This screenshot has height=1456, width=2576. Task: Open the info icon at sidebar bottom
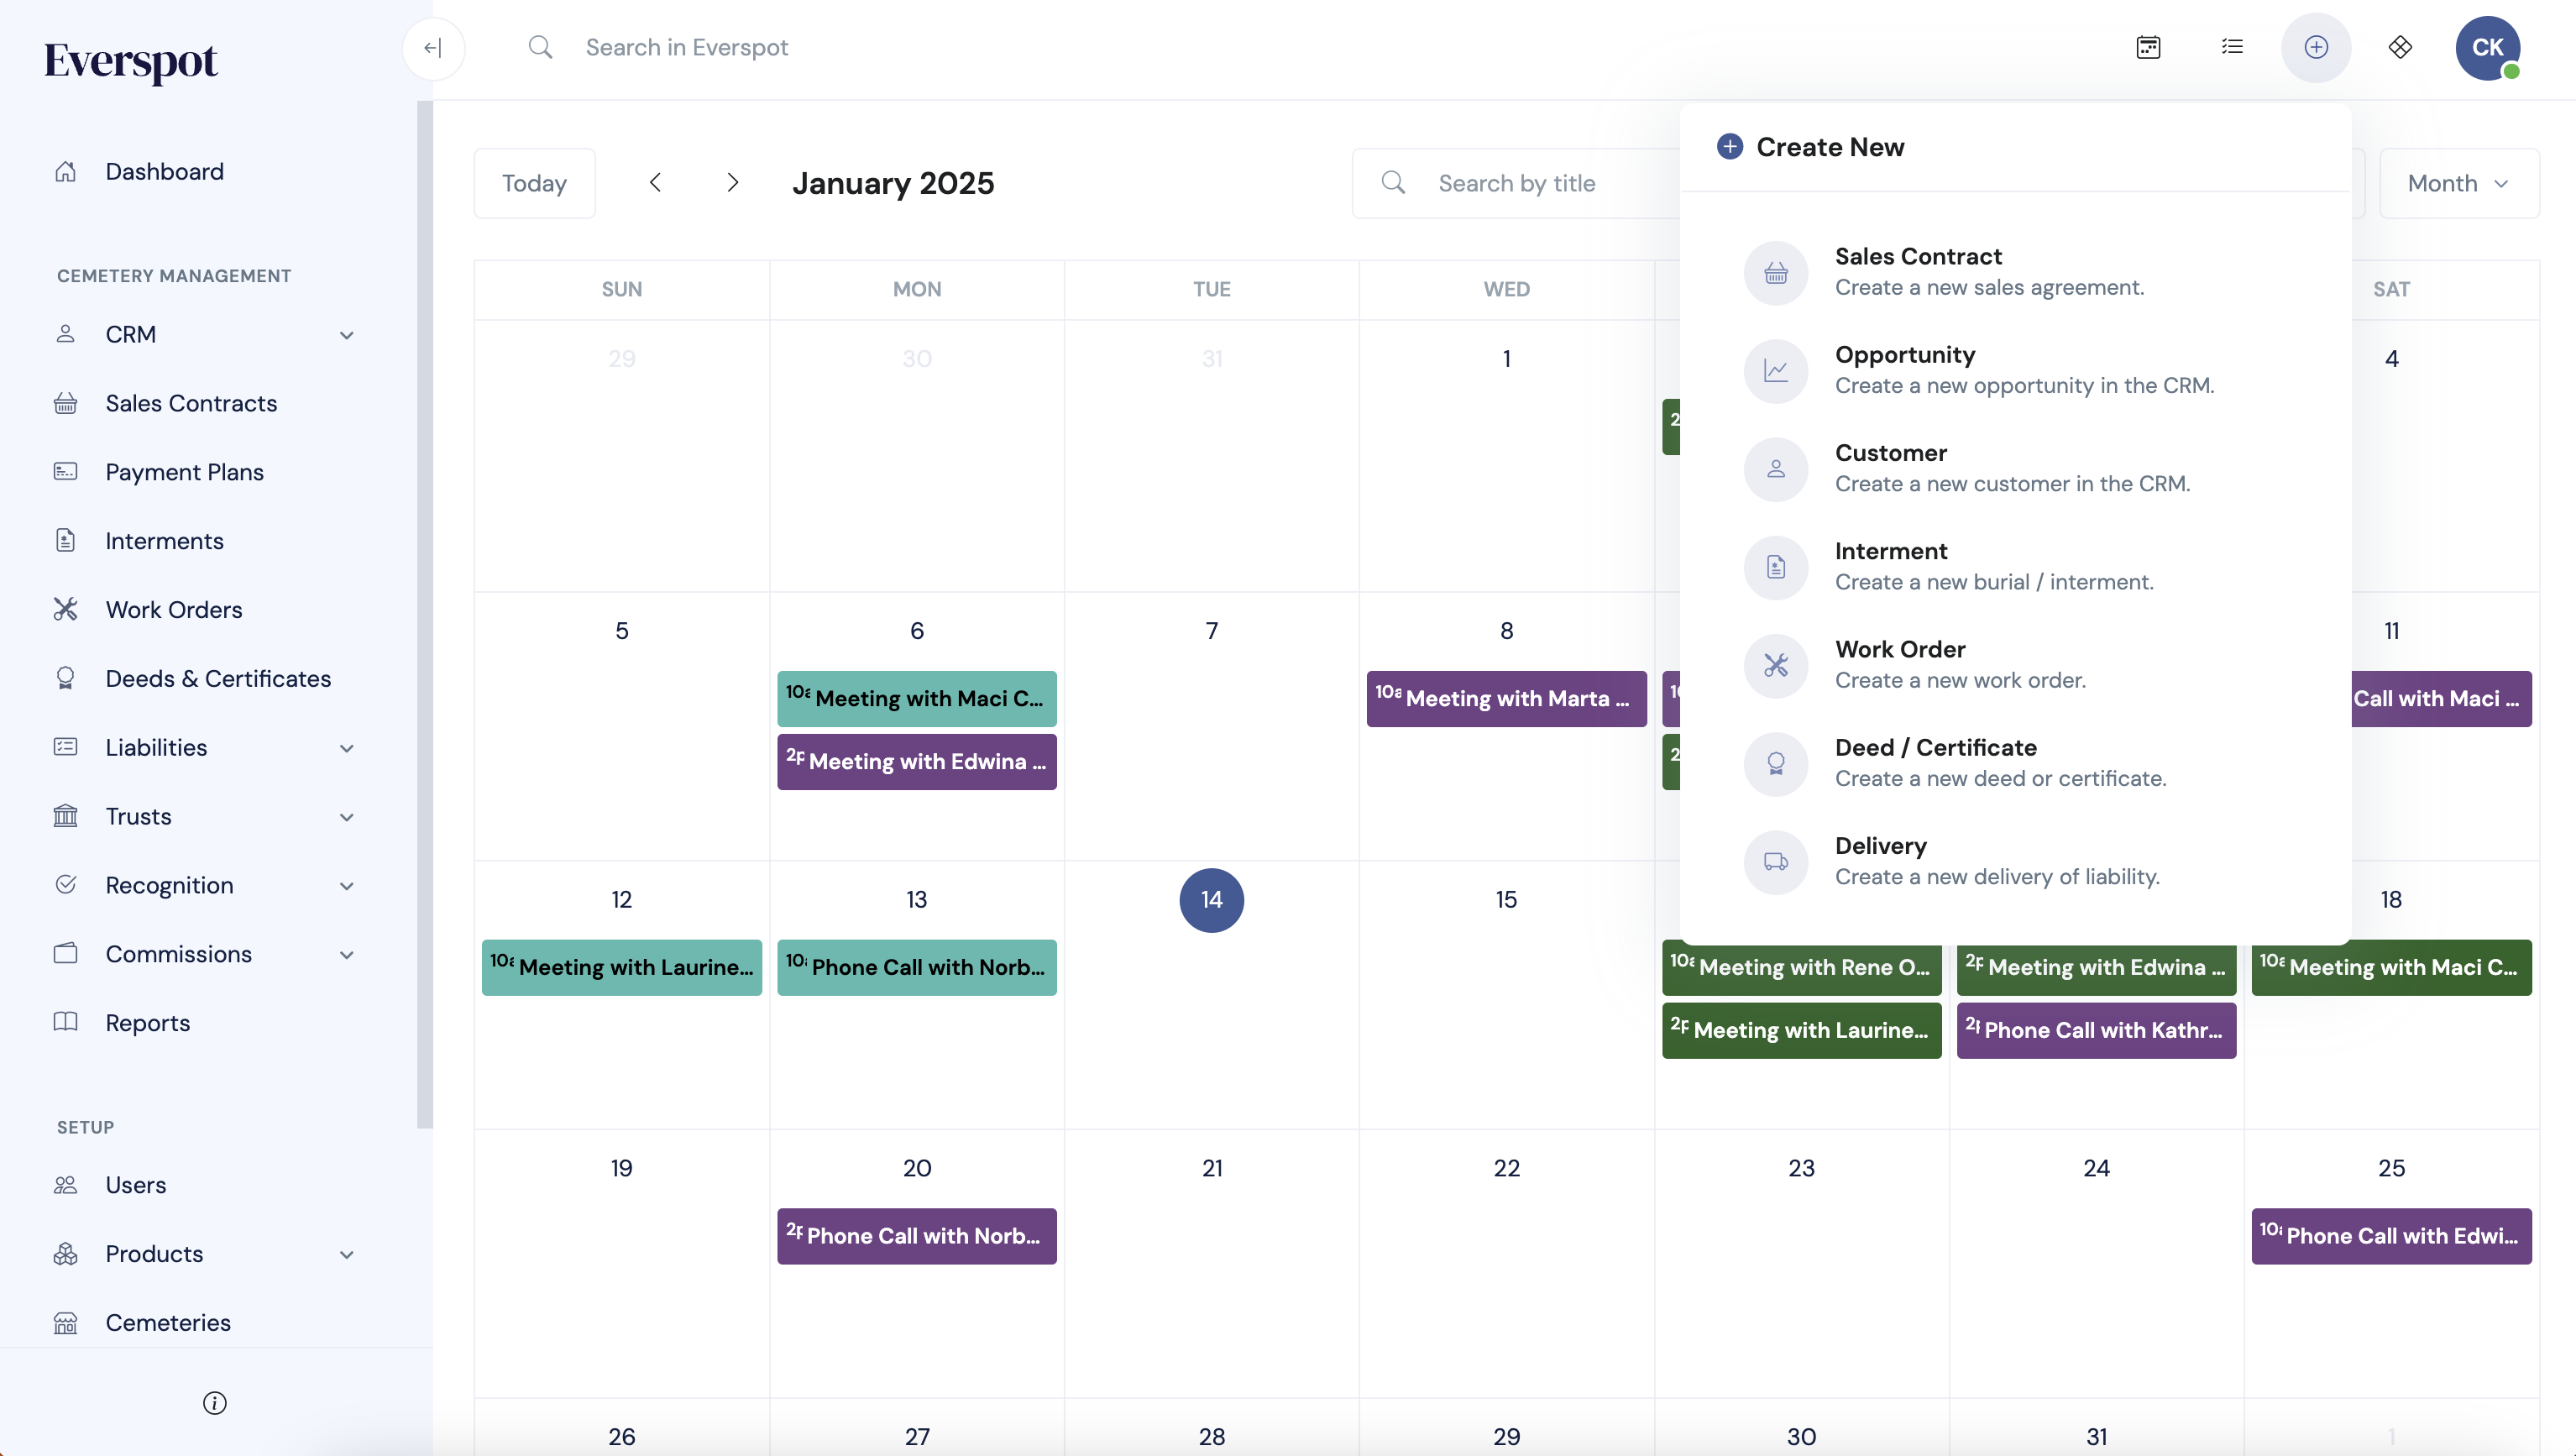point(214,1403)
